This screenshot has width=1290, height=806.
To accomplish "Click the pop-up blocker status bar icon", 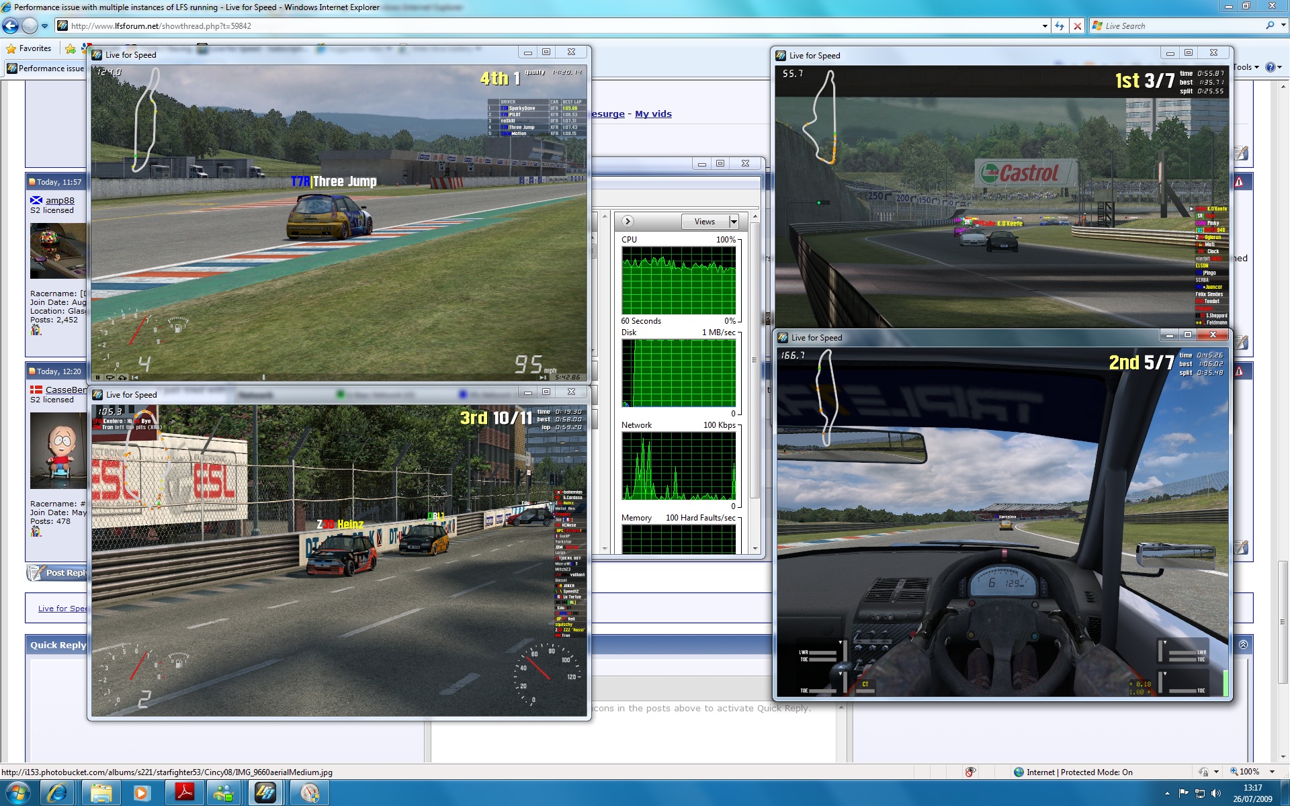I will click(970, 772).
